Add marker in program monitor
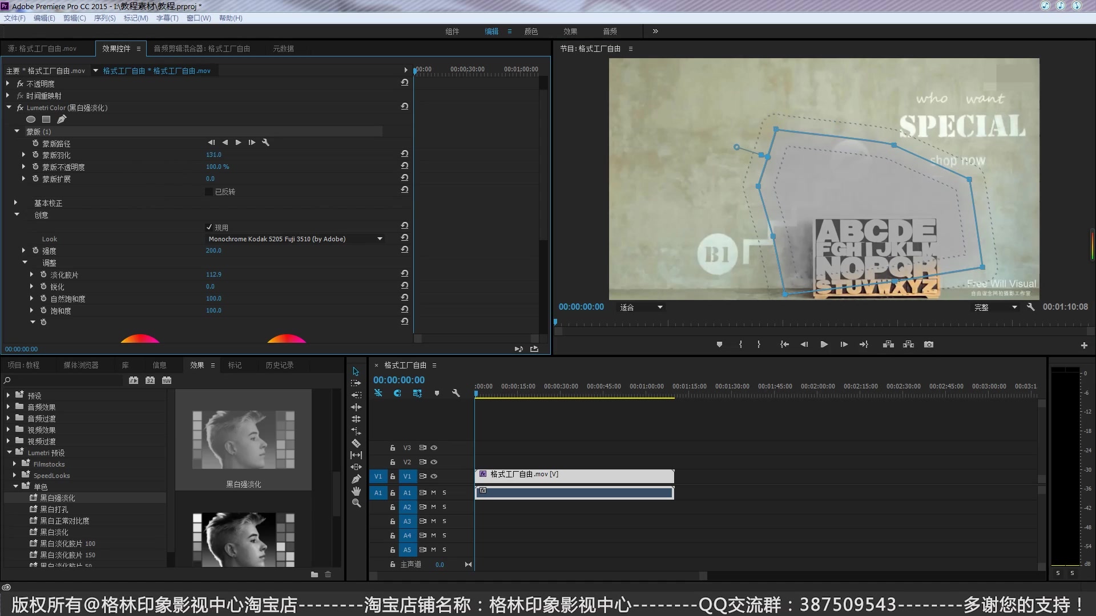1096x616 pixels. [x=719, y=345]
